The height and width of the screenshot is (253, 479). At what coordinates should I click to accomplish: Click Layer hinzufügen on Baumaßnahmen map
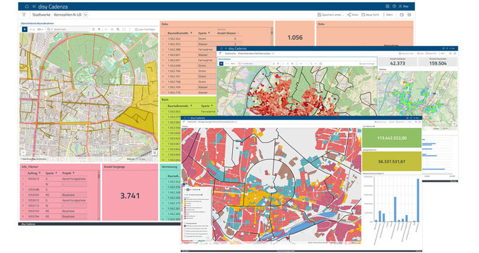145,29
